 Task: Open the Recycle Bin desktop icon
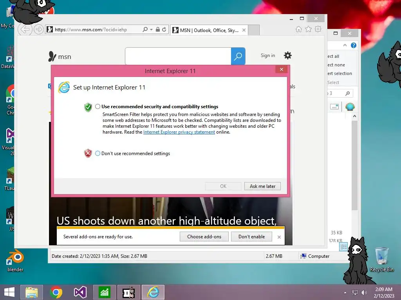[x=381, y=259]
